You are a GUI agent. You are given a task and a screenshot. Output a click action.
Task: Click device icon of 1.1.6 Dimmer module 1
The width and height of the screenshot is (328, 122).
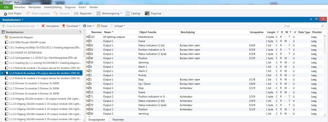pyautogui.click(x=6, y=83)
